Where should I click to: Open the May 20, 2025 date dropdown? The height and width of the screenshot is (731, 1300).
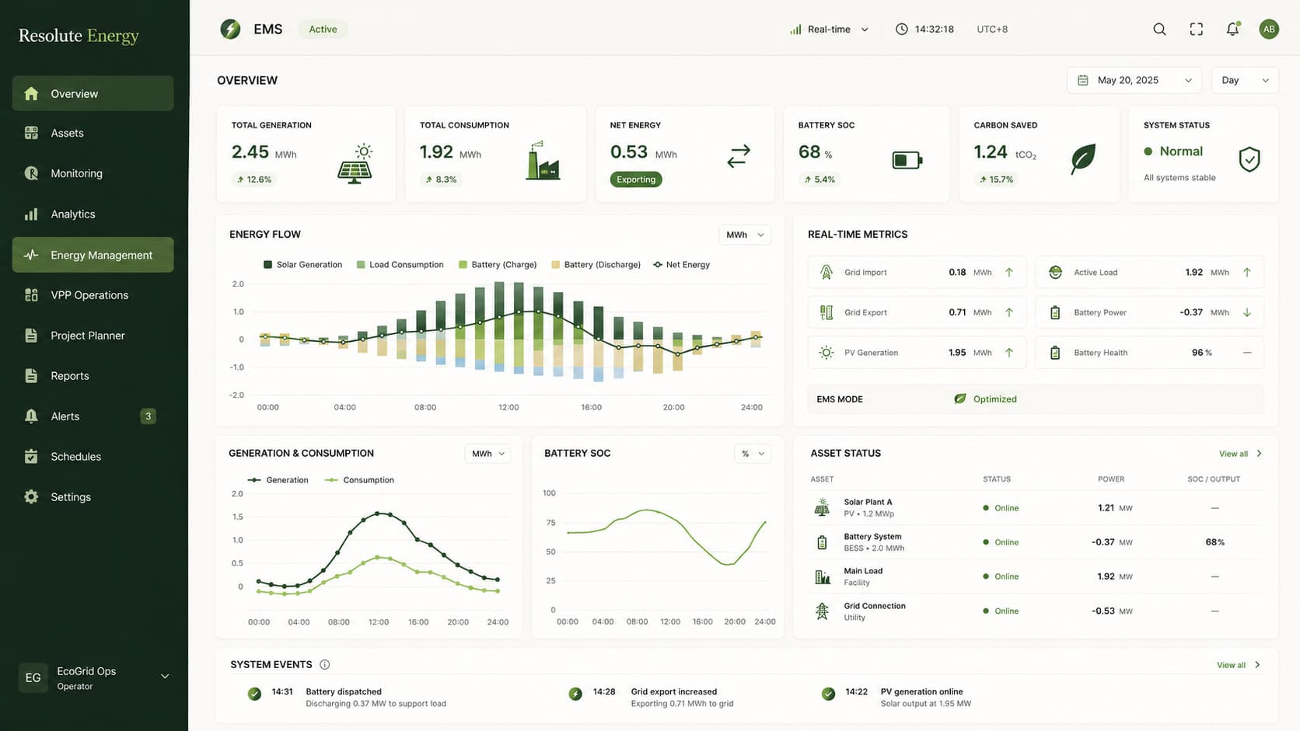point(1134,80)
